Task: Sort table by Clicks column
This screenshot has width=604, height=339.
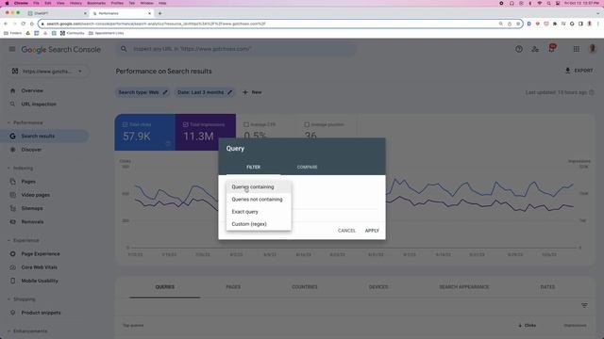Action: point(528,325)
